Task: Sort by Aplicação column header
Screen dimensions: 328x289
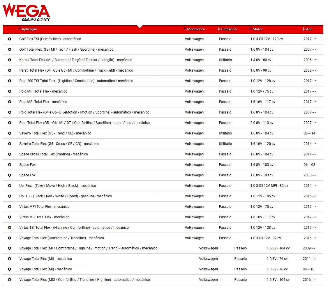Action: tap(29, 29)
